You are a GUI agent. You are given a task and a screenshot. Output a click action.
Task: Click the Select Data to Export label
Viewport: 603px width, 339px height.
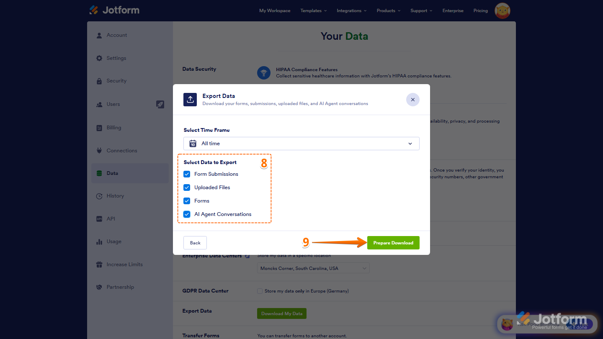pyautogui.click(x=210, y=162)
